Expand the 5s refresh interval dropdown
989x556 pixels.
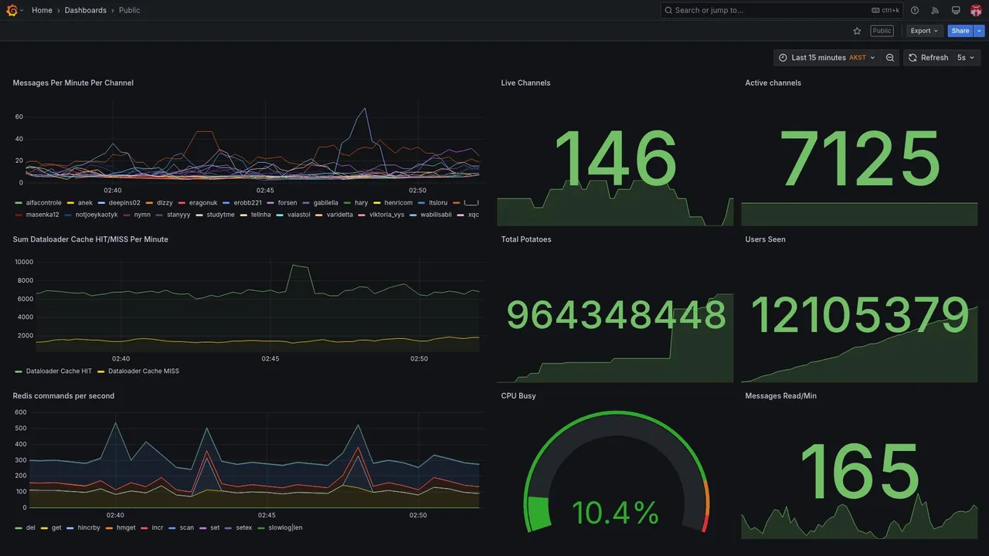click(966, 58)
